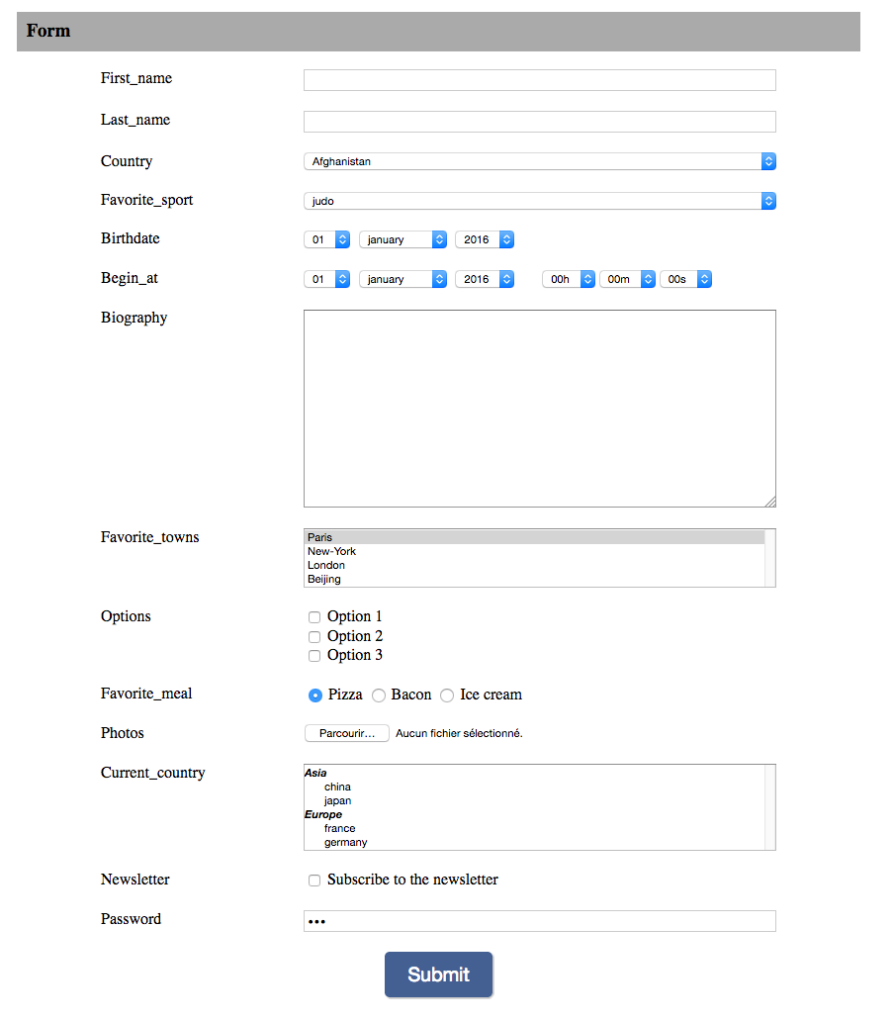Open the Birthdate year dropdown

(x=484, y=239)
